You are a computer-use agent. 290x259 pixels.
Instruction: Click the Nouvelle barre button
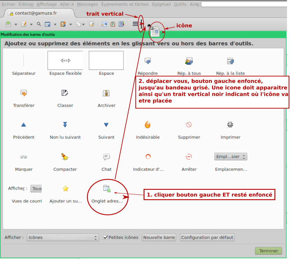coord(159,238)
